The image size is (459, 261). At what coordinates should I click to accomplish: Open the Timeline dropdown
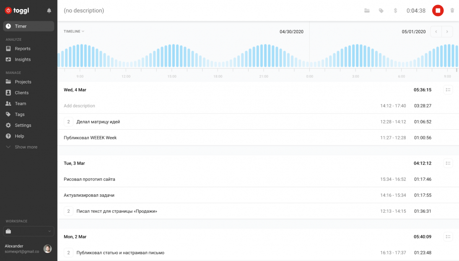pyautogui.click(x=74, y=31)
